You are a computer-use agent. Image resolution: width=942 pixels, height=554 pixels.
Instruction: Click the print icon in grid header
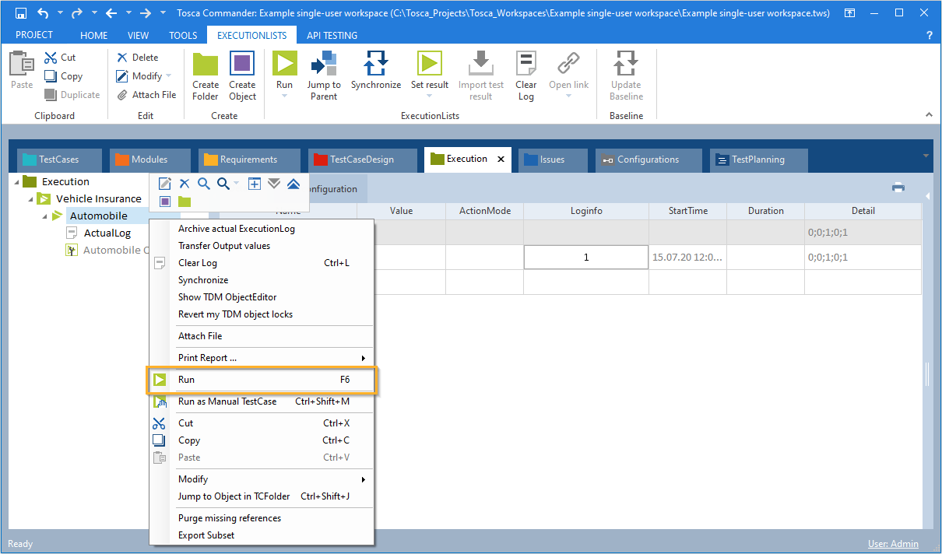[898, 188]
